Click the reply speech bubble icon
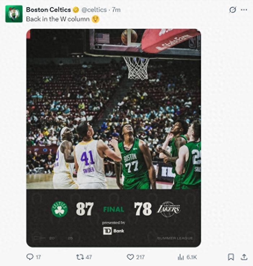This screenshot has width=253, height=266. (30, 257)
